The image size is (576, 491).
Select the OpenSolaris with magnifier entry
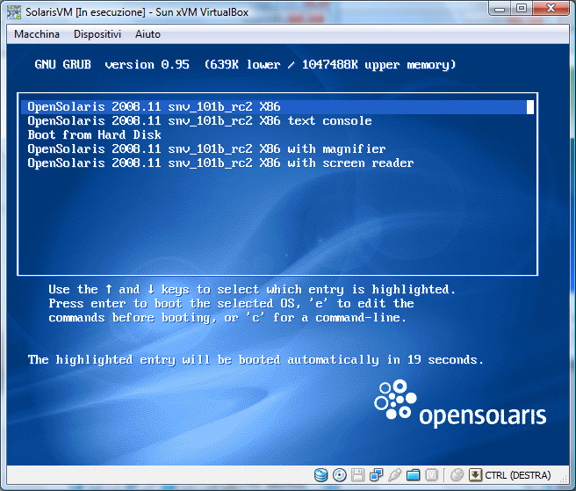[207, 148]
